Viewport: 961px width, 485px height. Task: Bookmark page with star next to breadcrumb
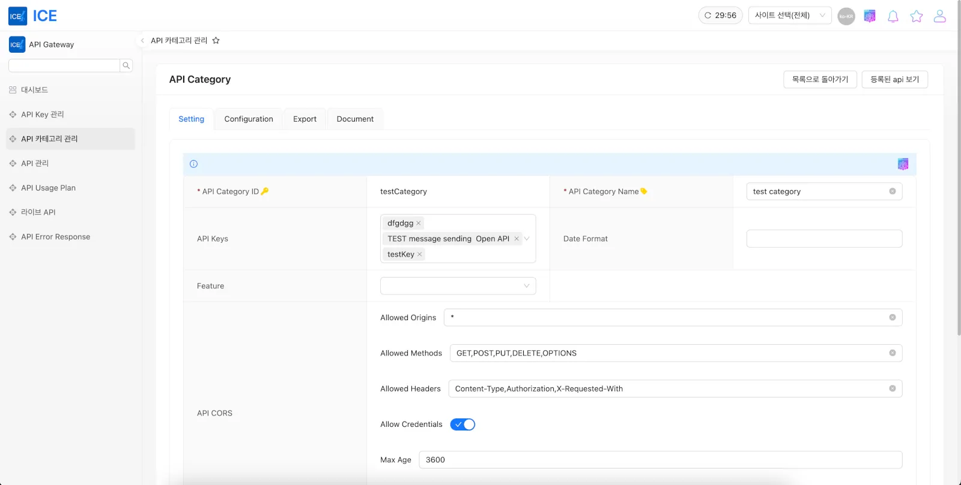[x=216, y=41]
